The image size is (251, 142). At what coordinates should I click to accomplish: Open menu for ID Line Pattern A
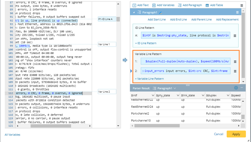[235, 36]
